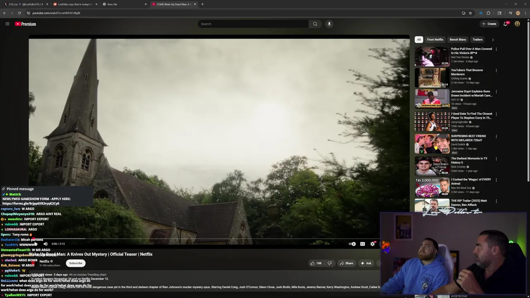Go to YouTube Premium home logo
The image size is (530, 298).
pyautogui.click(x=26, y=24)
